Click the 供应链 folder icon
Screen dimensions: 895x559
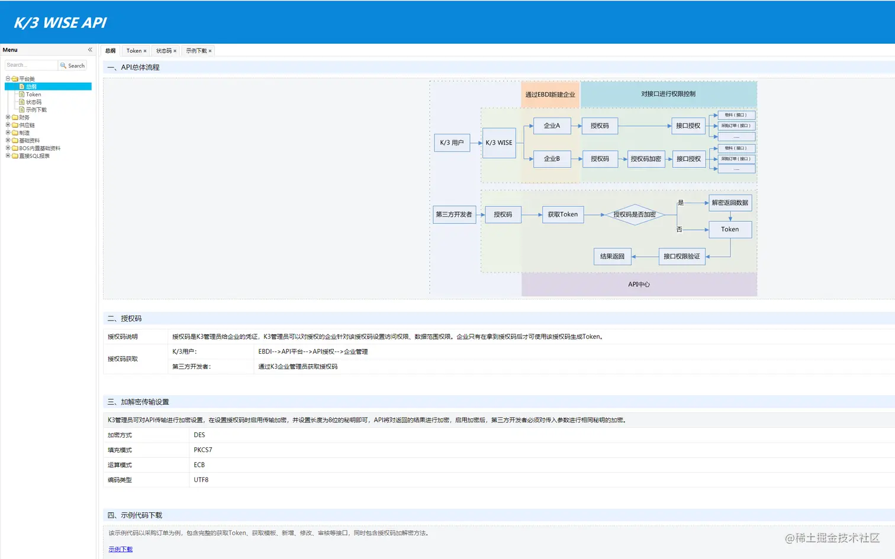[x=15, y=125]
